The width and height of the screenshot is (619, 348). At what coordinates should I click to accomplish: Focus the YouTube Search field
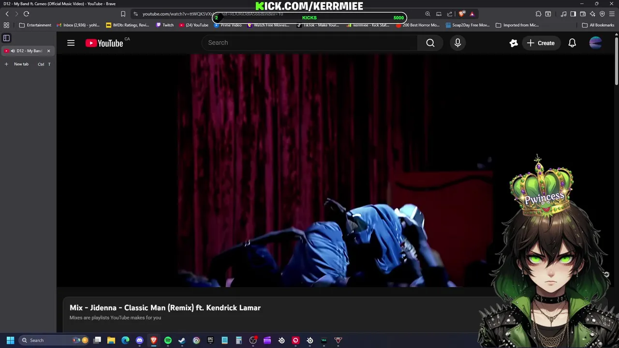(309, 43)
